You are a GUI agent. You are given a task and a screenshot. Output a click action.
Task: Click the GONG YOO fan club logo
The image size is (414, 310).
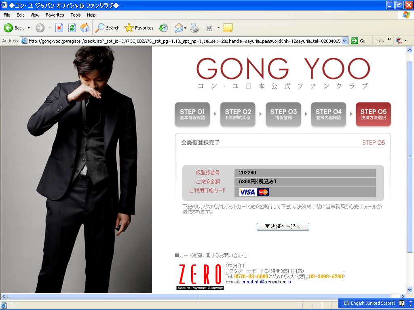click(283, 73)
